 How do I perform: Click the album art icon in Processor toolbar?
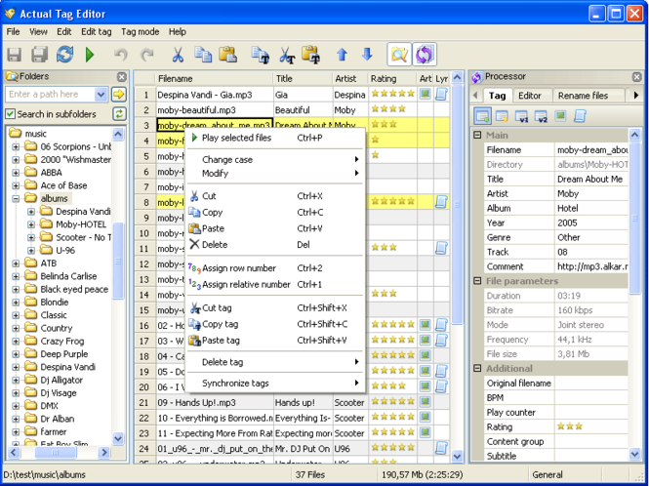[560, 115]
